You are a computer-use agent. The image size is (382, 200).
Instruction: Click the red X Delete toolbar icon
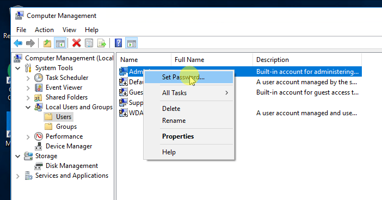(77, 43)
